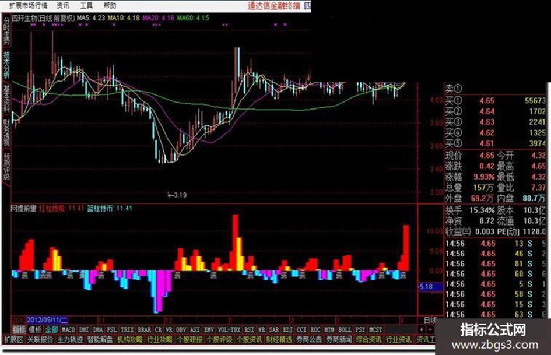Apply the OBV indicator

(181, 330)
